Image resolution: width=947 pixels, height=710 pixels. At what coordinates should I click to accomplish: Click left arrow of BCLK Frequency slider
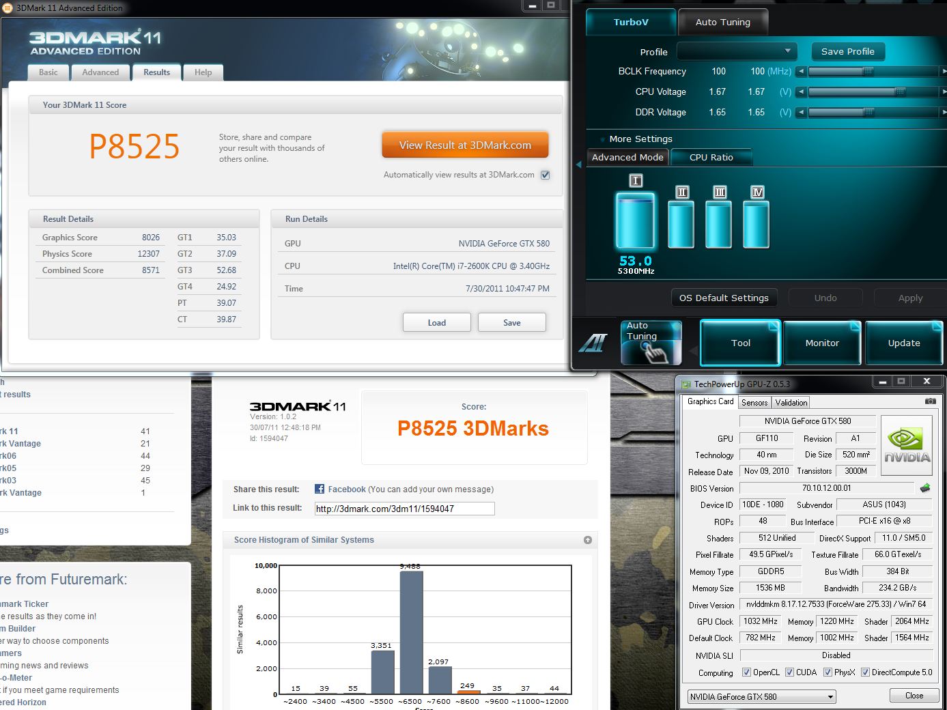(x=801, y=71)
